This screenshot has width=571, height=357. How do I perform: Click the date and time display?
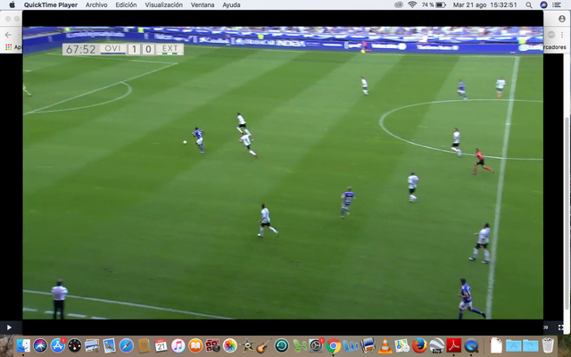pyautogui.click(x=484, y=4)
